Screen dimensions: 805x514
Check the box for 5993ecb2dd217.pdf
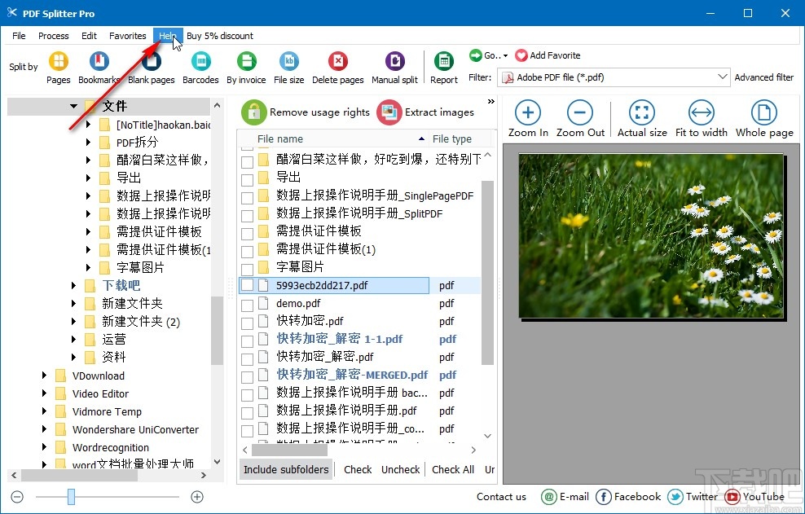click(x=247, y=285)
